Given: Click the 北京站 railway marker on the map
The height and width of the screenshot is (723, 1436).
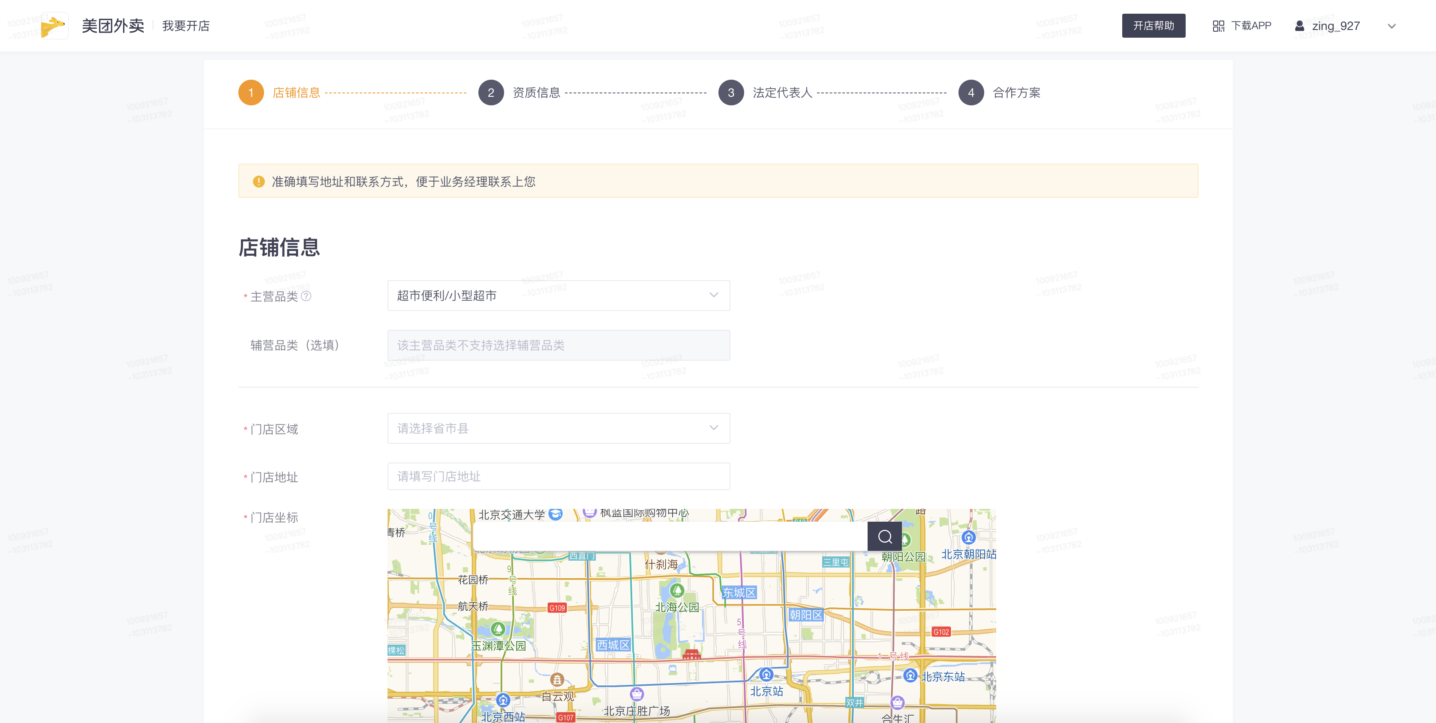Looking at the screenshot, I should coord(766,675).
